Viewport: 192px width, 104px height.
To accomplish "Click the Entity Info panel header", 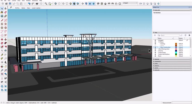I will click(x=172, y=10).
